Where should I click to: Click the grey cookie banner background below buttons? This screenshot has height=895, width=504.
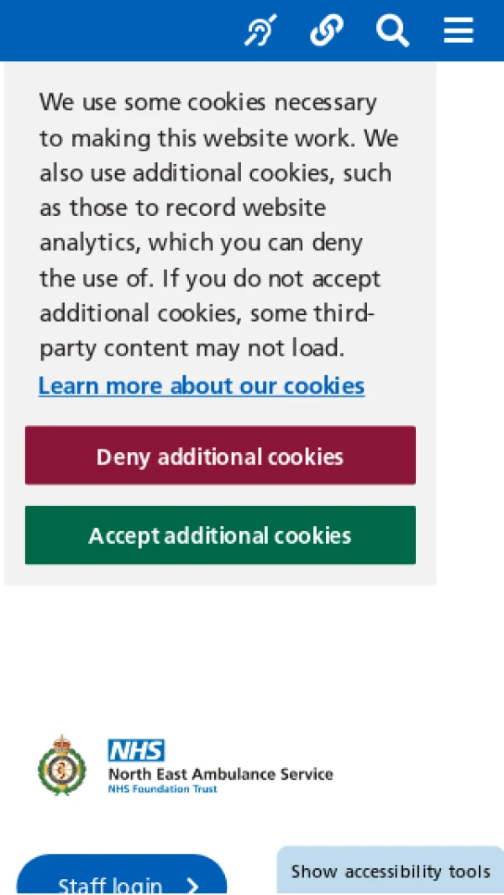[220, 575]
